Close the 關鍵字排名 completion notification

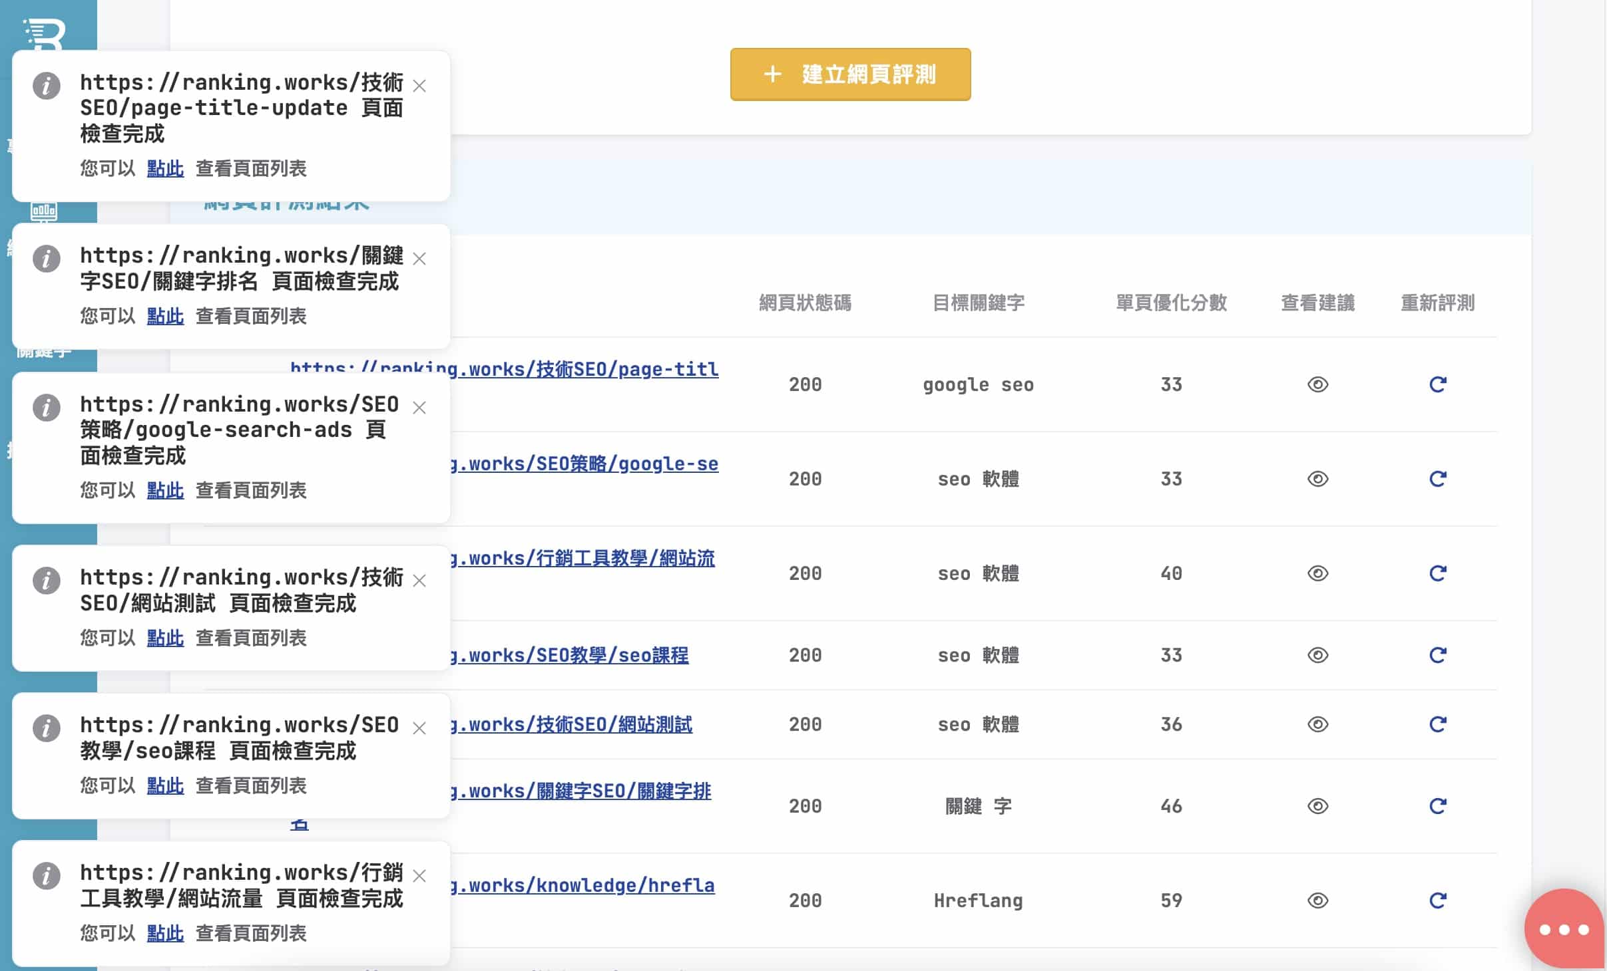[x=419, y=259]
